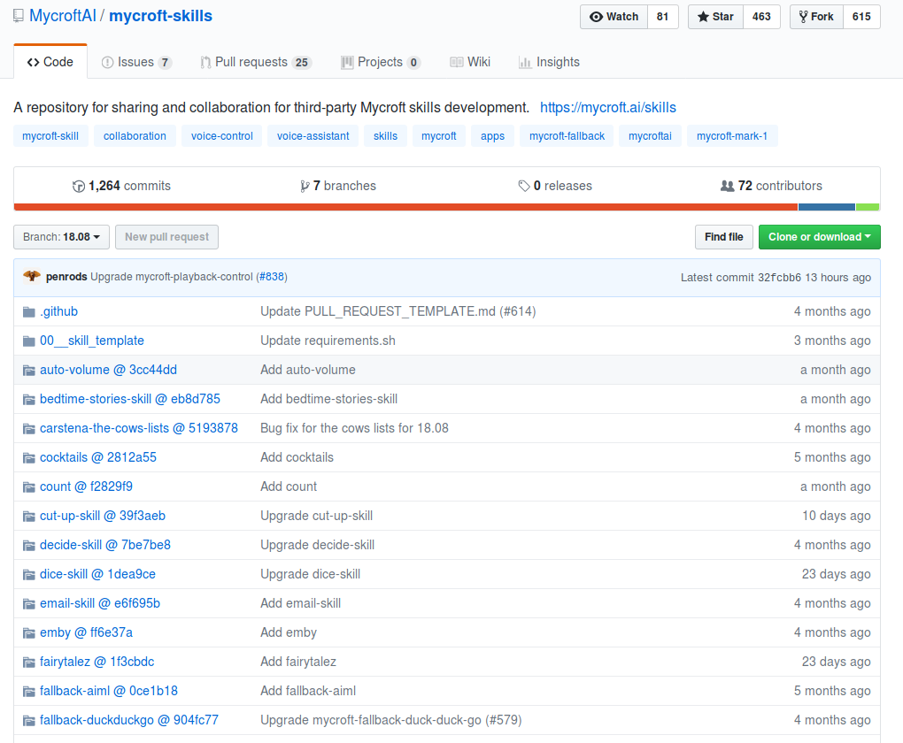Fork the repository
Image resolution: width=903 pixels, height=743 pixels.
tap(816, 17)
